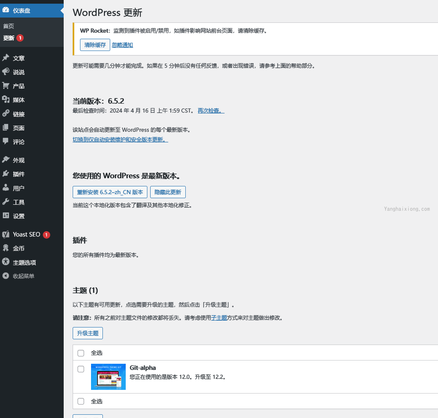Click 切换到仅自动安装维护和安全版本更新 link
438x418 pixels.
pyautogui.click(x=120, y=139)
